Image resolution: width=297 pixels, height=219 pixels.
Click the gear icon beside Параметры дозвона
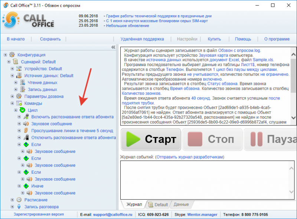19,96
